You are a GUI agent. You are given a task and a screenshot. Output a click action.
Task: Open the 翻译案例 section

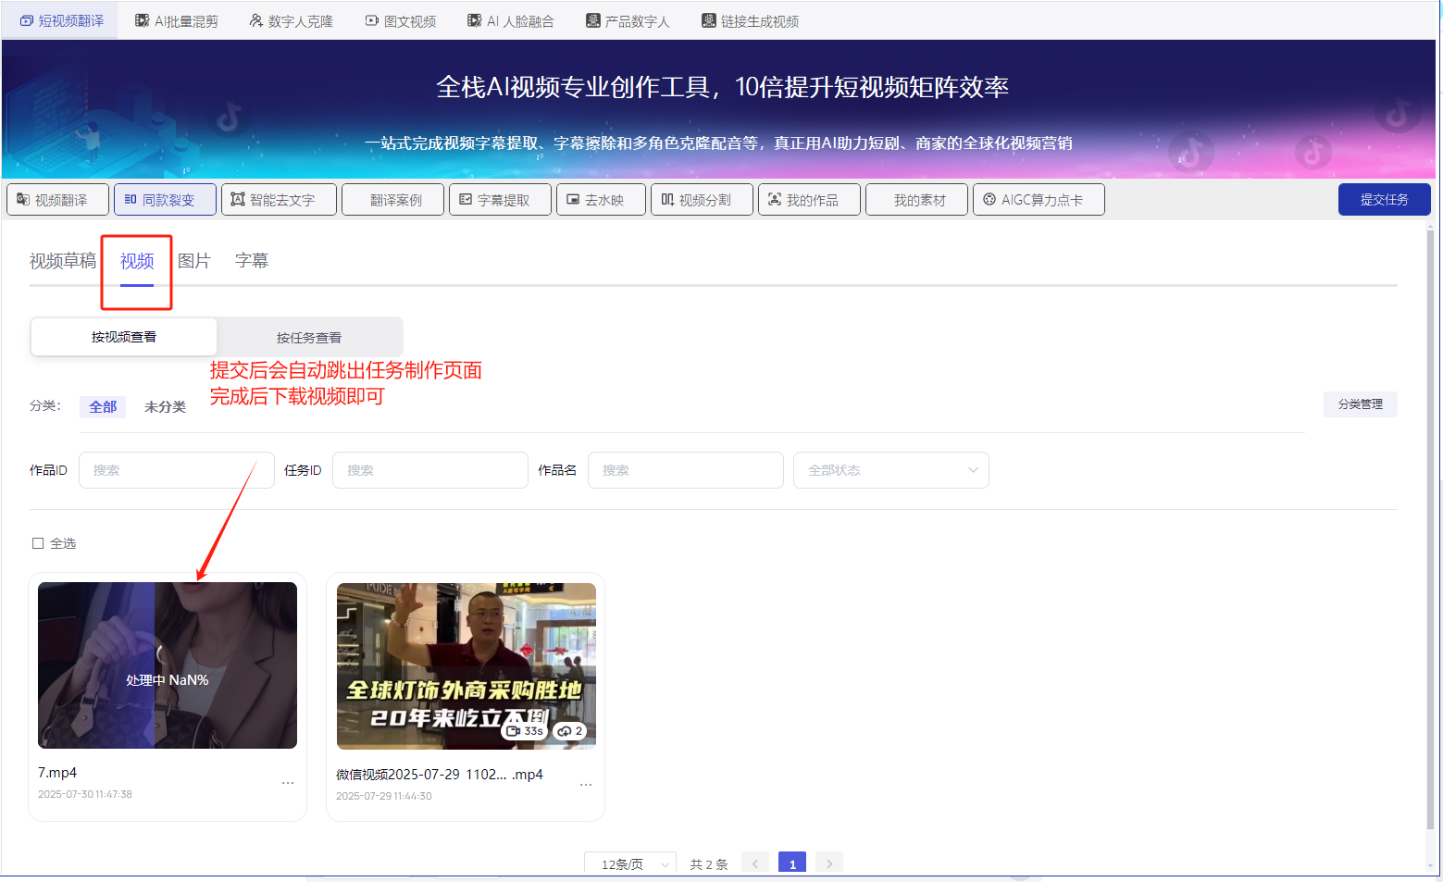point(392,199)
